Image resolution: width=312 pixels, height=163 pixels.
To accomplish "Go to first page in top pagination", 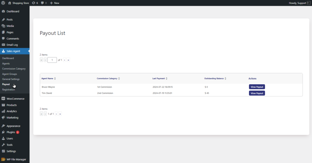I will click(41, 60).
